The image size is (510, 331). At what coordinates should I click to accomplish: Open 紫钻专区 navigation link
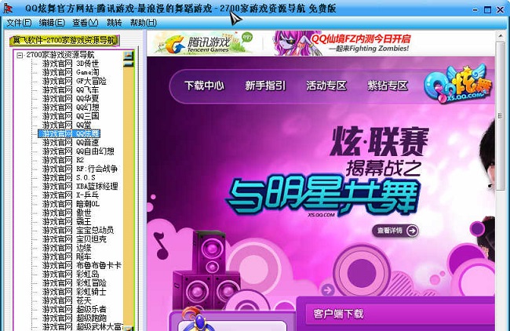[388, 85]
